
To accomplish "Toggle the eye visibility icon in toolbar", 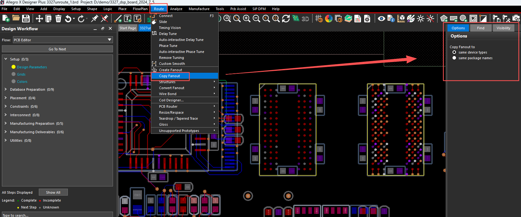I will pyautogui.click(x=381, y=19).
